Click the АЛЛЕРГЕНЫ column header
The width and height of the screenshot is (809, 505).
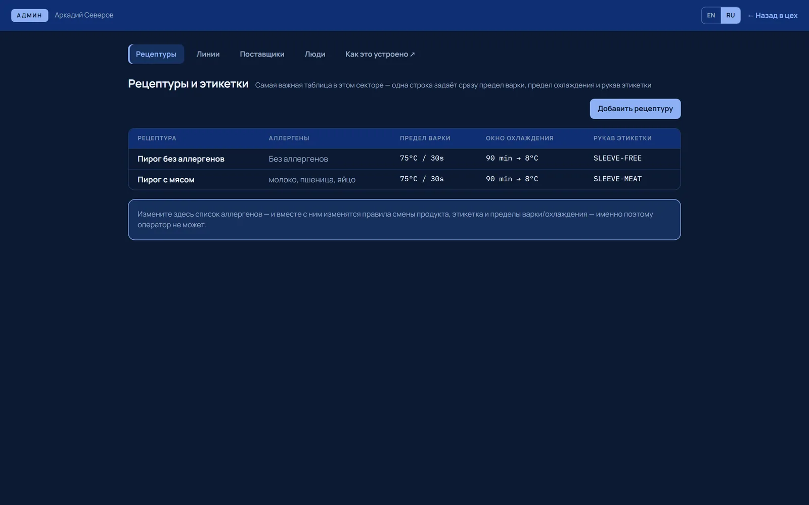click(289, 138)
